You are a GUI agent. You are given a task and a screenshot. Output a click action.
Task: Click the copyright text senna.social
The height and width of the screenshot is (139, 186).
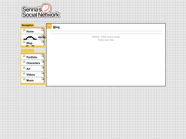[106, 37]
